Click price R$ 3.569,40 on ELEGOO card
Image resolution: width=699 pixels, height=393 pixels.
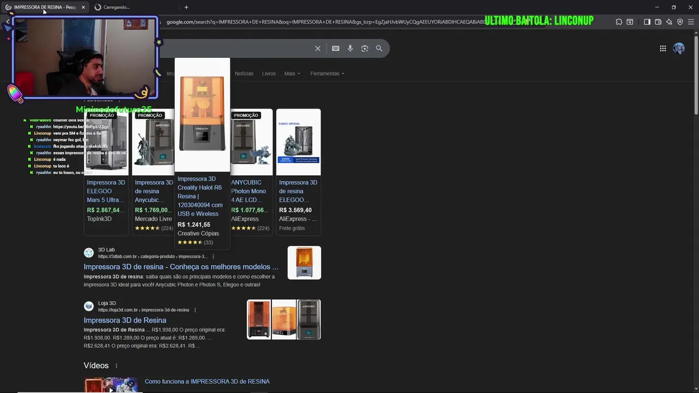(295, 210)
